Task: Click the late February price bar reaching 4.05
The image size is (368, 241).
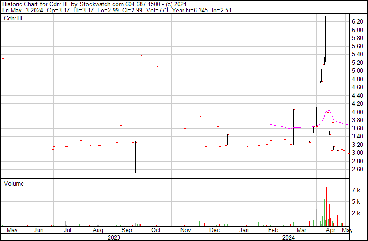Action: (x=294, y=127)
